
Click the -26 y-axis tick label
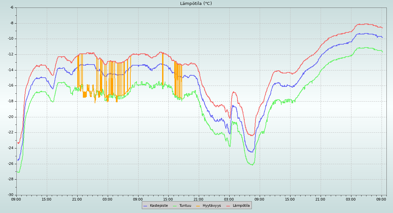click(10, 164)
